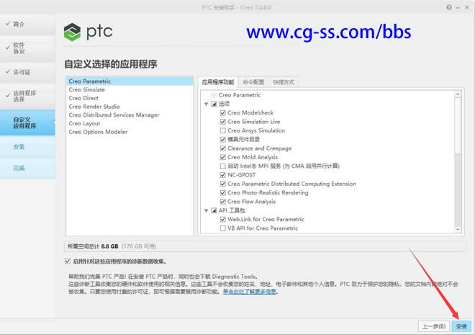Enable the Creo Ansys Simulation checkbox
475x335 pixels.
222,130
